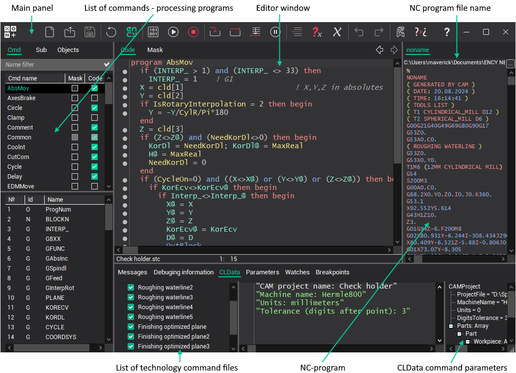The width and height of the screenshot is (516, 373).
Task: Uncheck Roughing waterline3 in file list
Action: click(x=131, y=297)
